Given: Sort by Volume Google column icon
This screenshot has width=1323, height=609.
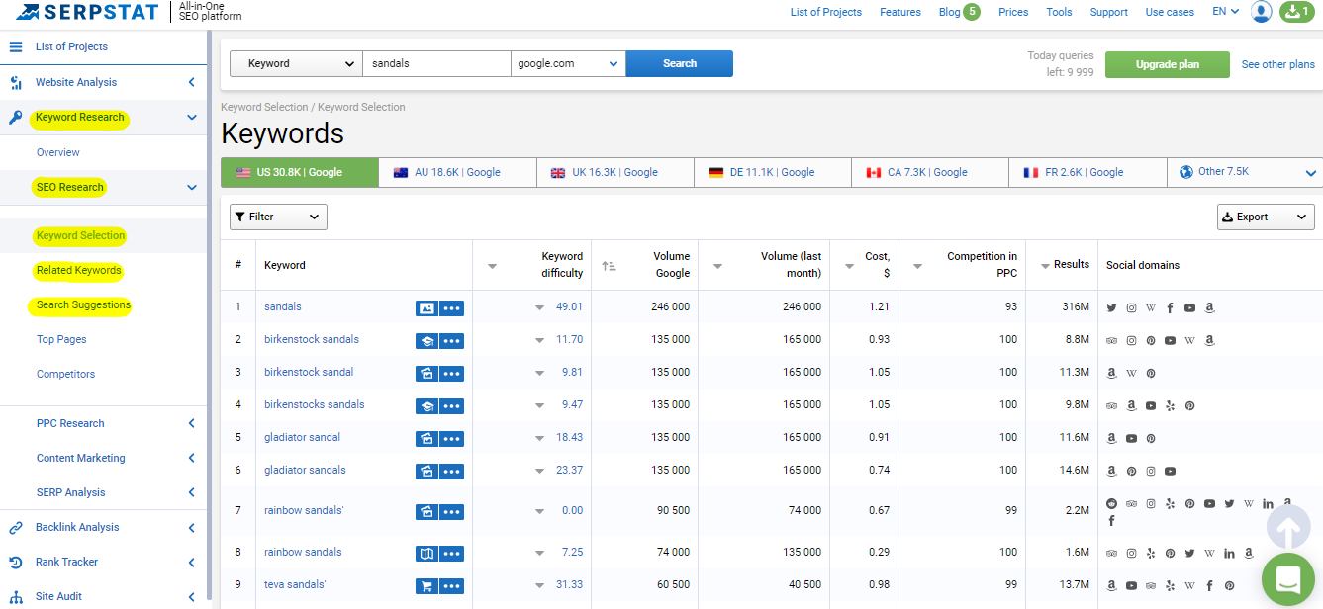Looking at the screenshot, I should (609, 266).
